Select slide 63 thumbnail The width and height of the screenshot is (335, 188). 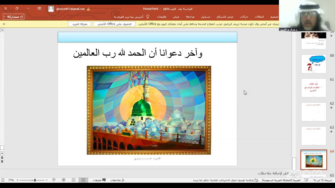click(x=314, y=136)
